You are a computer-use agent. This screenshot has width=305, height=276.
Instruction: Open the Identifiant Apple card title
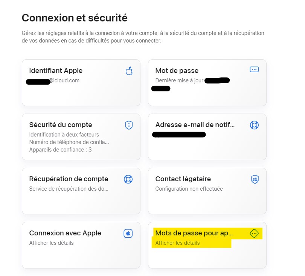tap(56, 71)
